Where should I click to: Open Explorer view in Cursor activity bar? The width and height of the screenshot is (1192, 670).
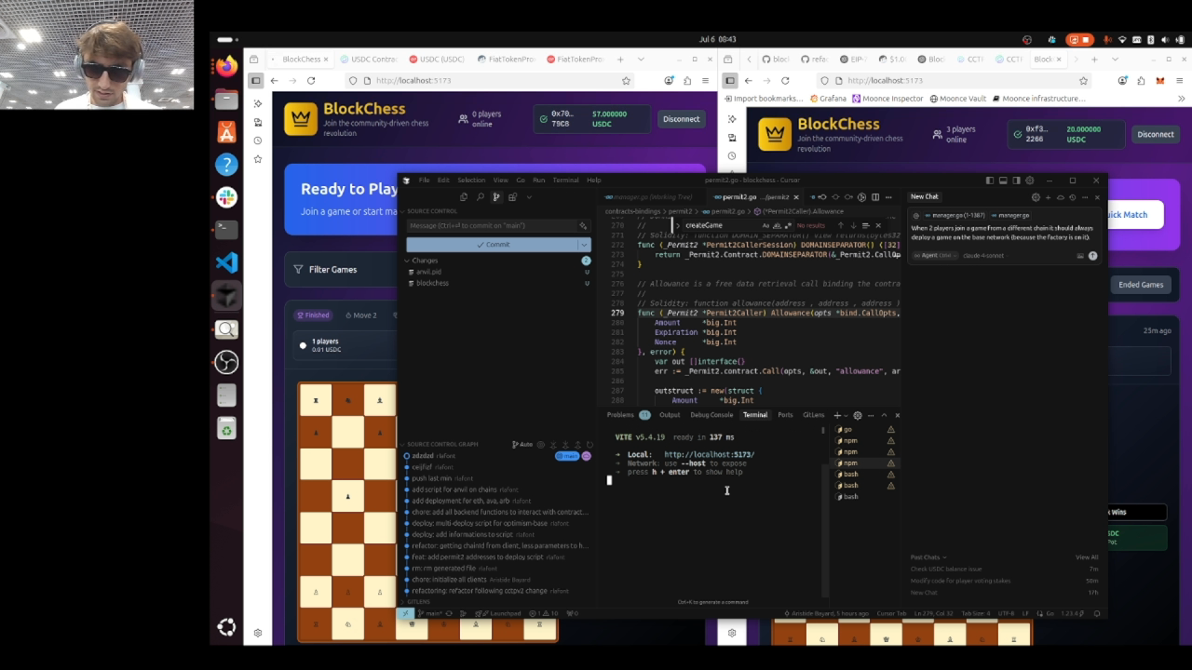point(463,197)
